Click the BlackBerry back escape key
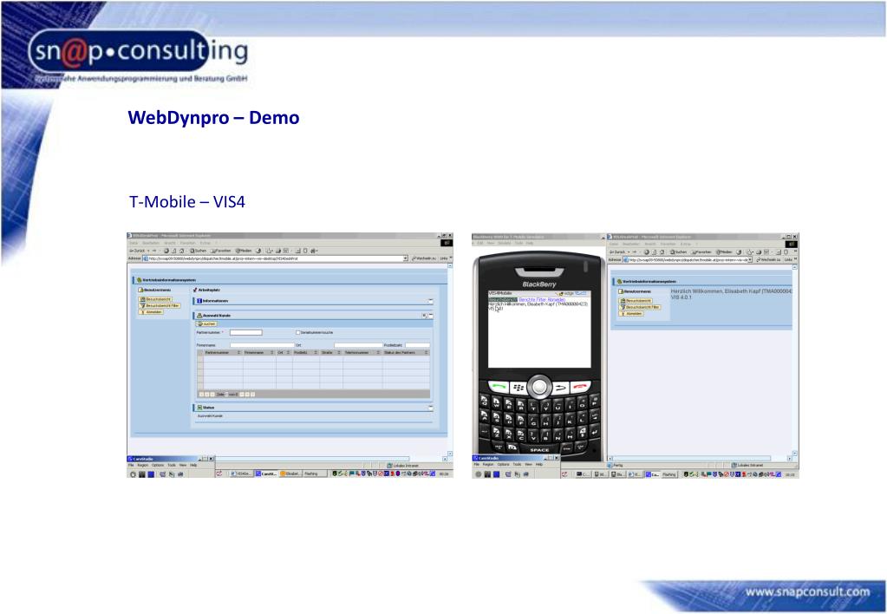Viewport: 887px width, 614px height. coord(561,388)
